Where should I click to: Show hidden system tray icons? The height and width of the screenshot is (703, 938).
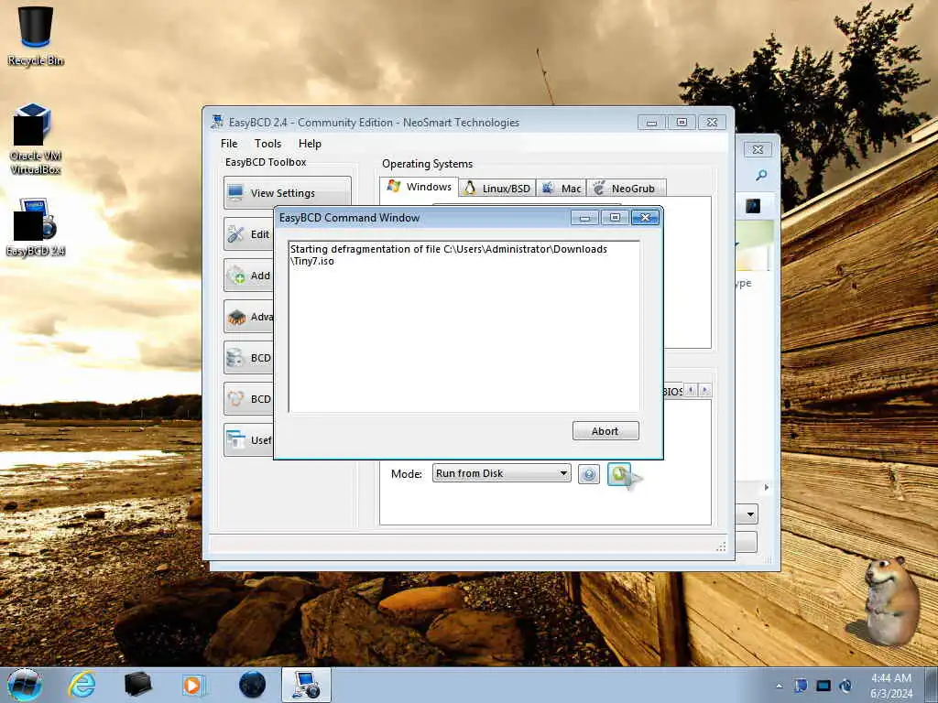779,687
